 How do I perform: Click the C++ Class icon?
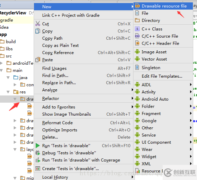click(x=137, y=29)
